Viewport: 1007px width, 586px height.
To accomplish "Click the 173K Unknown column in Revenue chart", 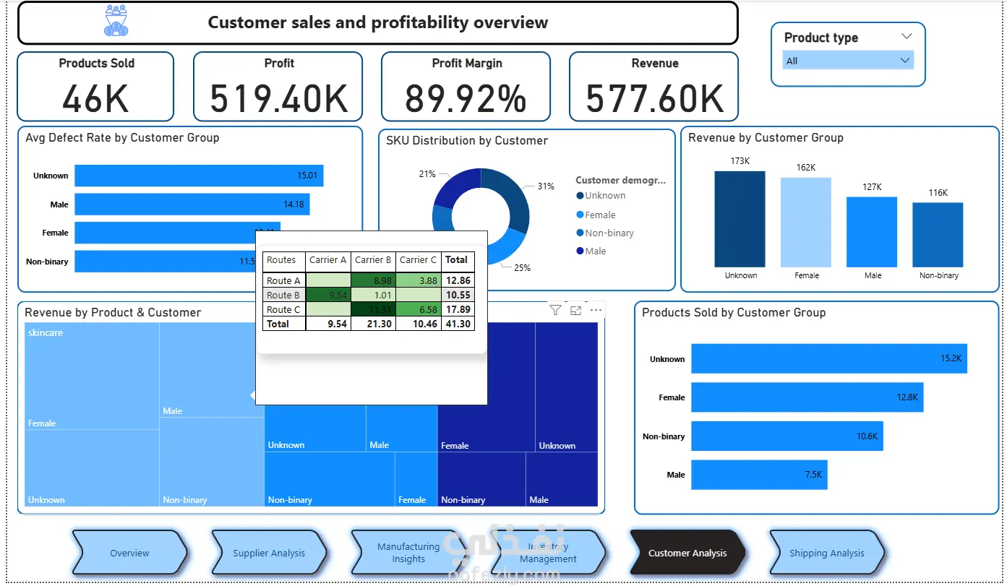I will pos(740,220).
